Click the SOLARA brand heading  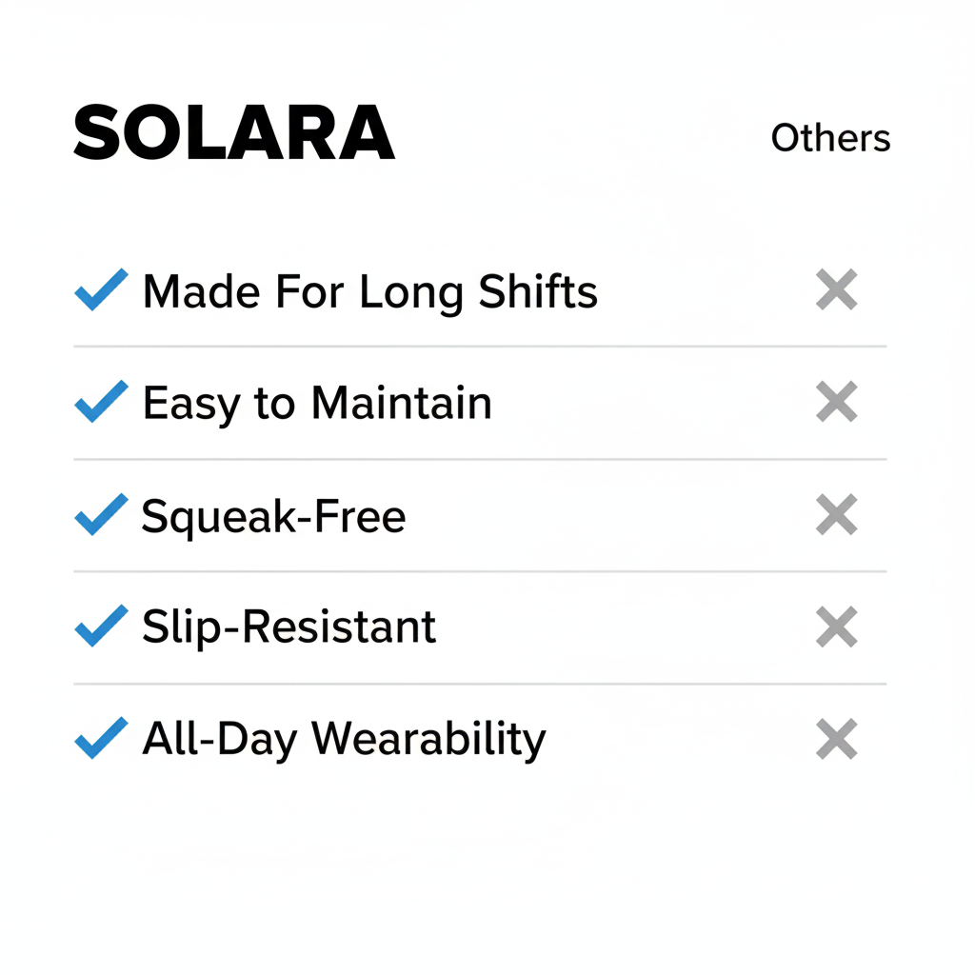click(233, 133)
